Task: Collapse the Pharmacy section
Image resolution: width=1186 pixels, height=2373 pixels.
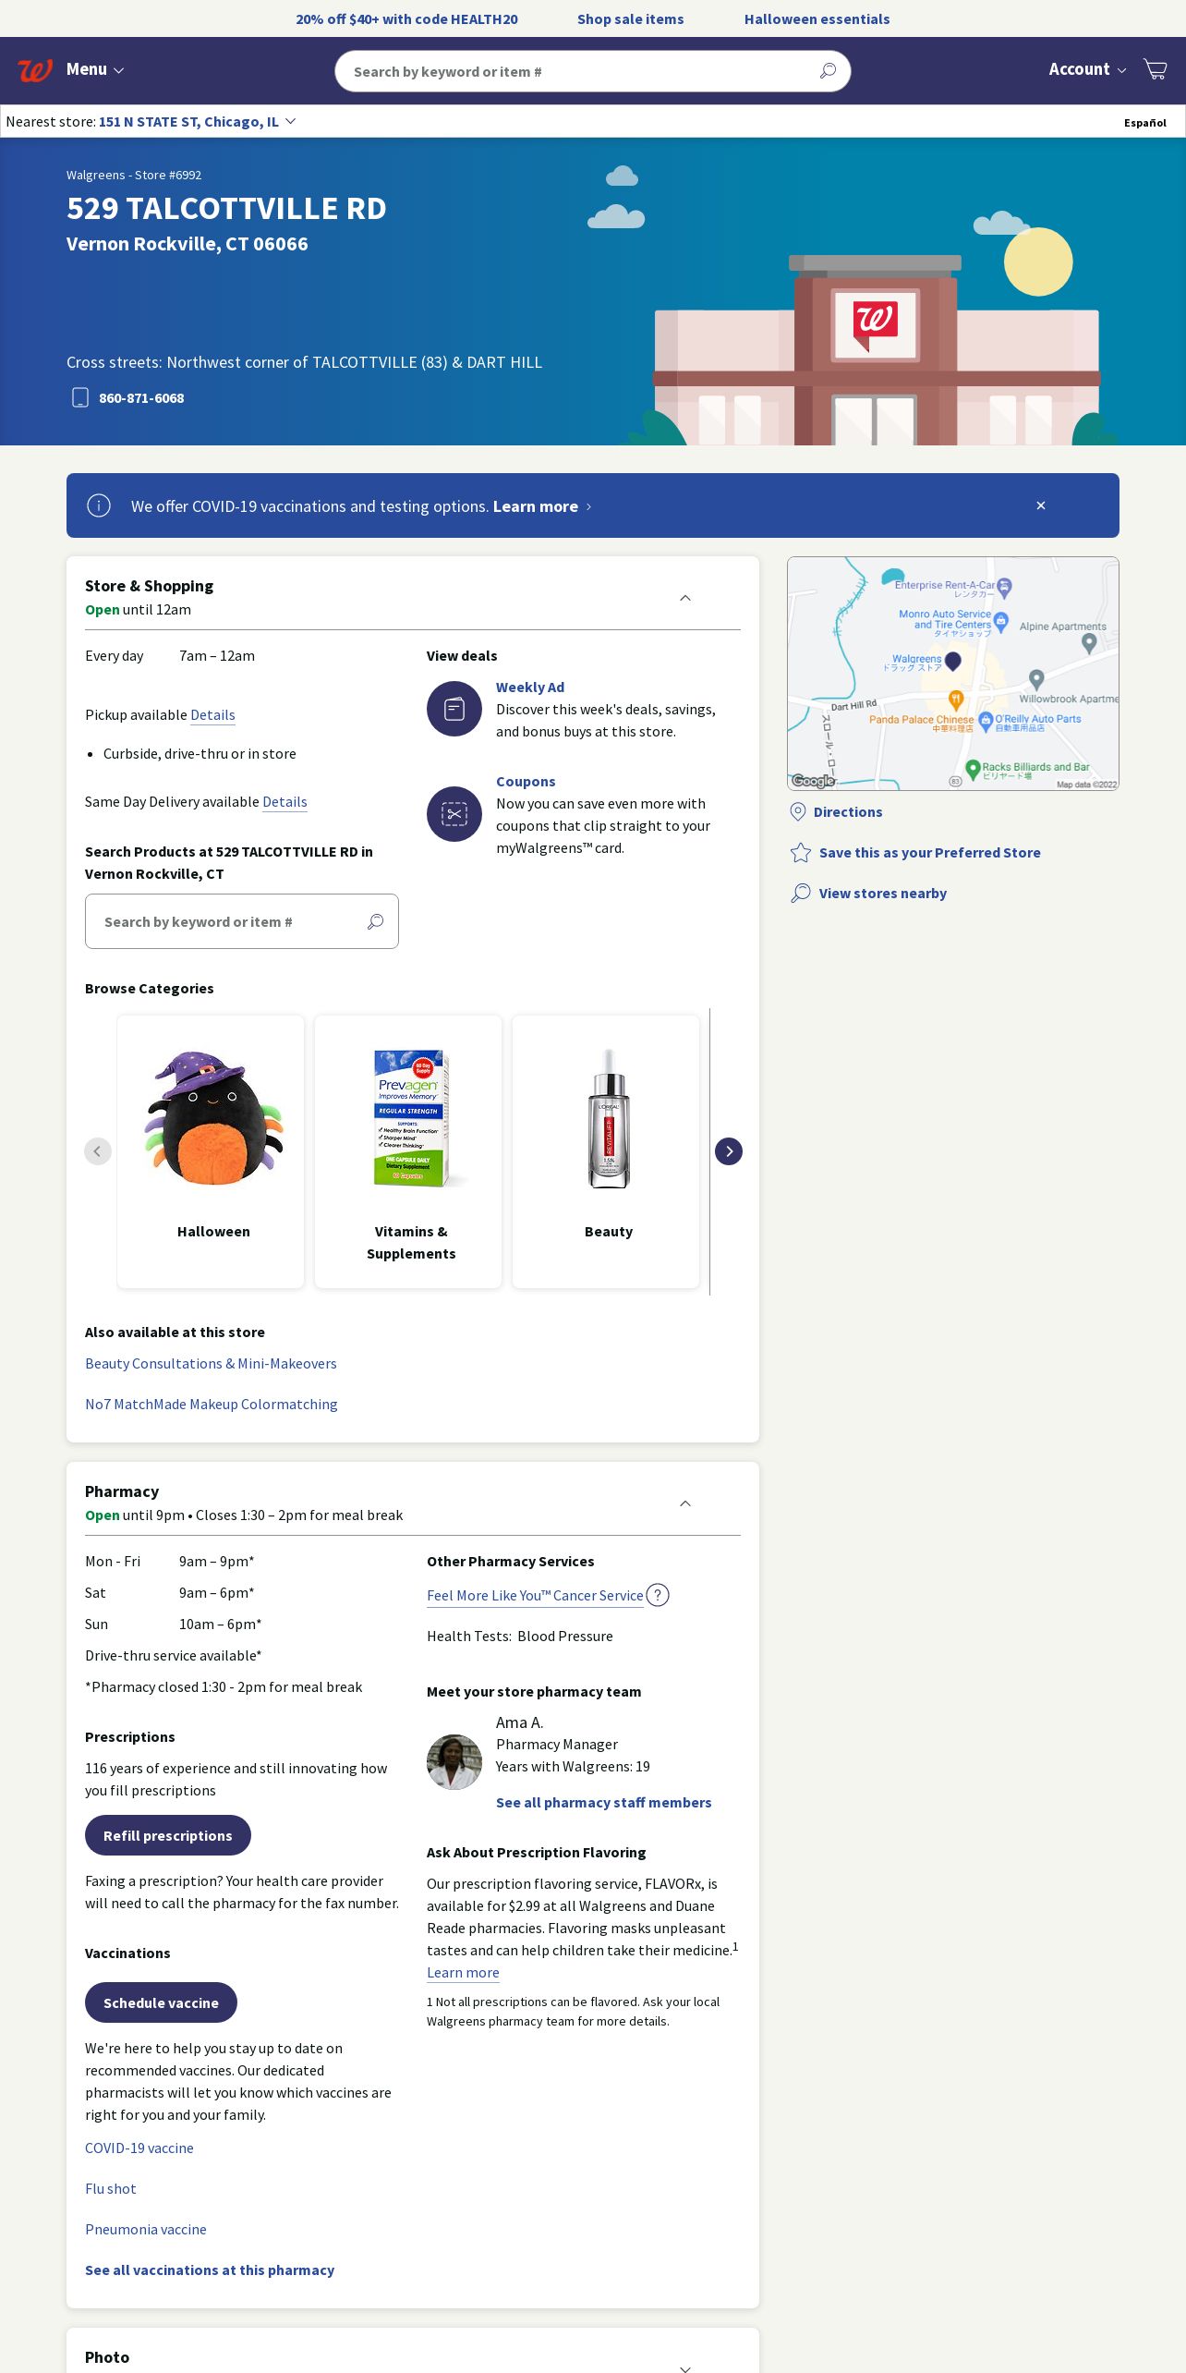Action: [x=685, y=1503]
